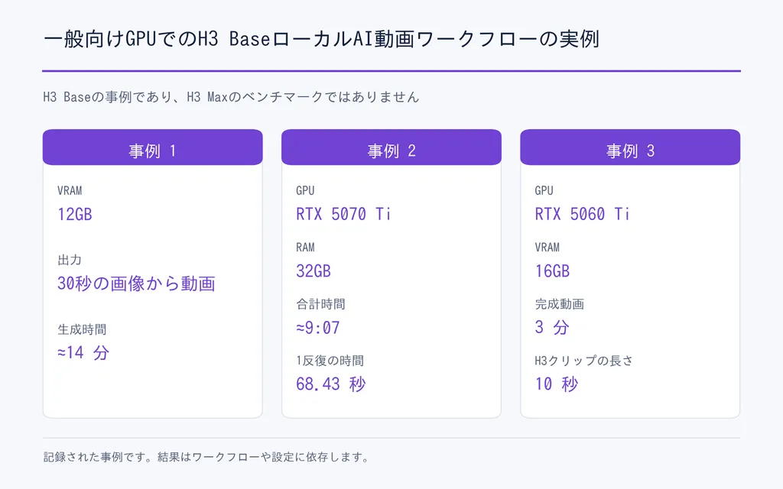Click the RAM label in 事例 2
Viewport: 783px width, 489px height.
[x=306, y=248]
